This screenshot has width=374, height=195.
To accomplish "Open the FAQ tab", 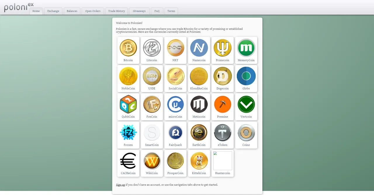I will point(157,11).
